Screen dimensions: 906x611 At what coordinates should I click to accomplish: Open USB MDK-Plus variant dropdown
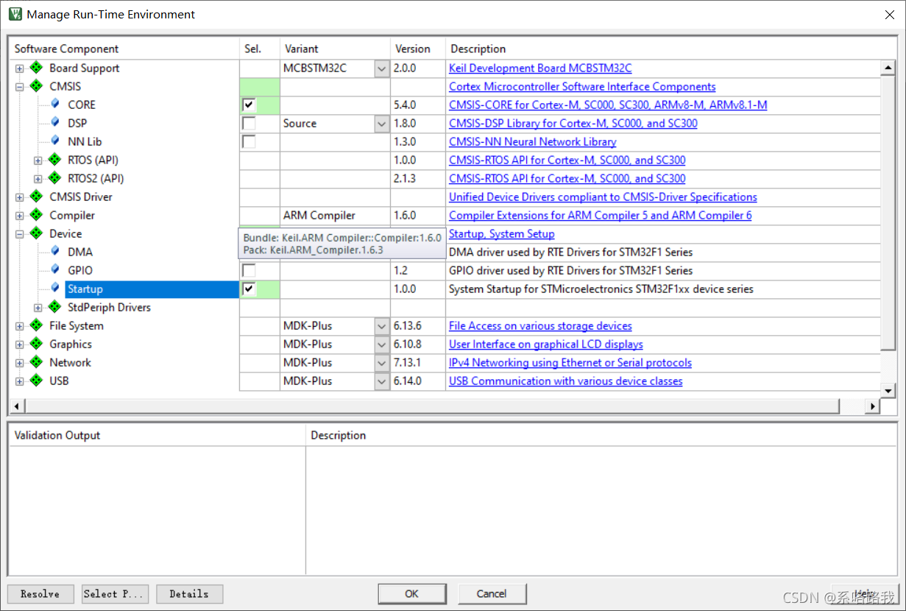pyautogui.click(x=381, y=381)
